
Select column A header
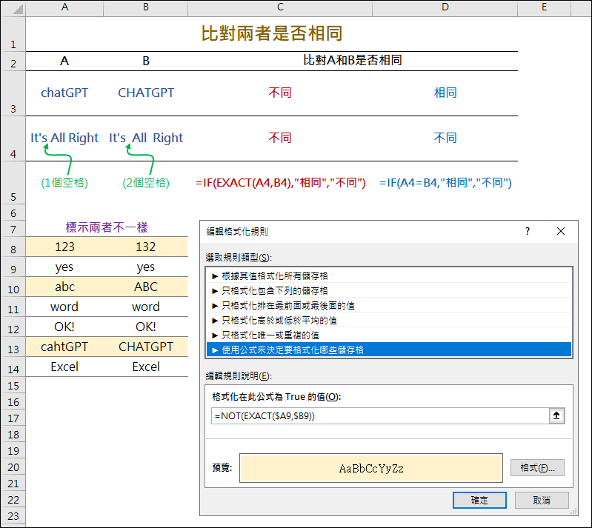(x=64, y=7)
